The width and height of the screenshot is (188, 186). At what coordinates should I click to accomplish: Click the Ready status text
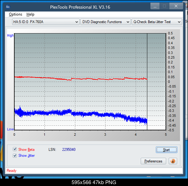tap(12, 171)
